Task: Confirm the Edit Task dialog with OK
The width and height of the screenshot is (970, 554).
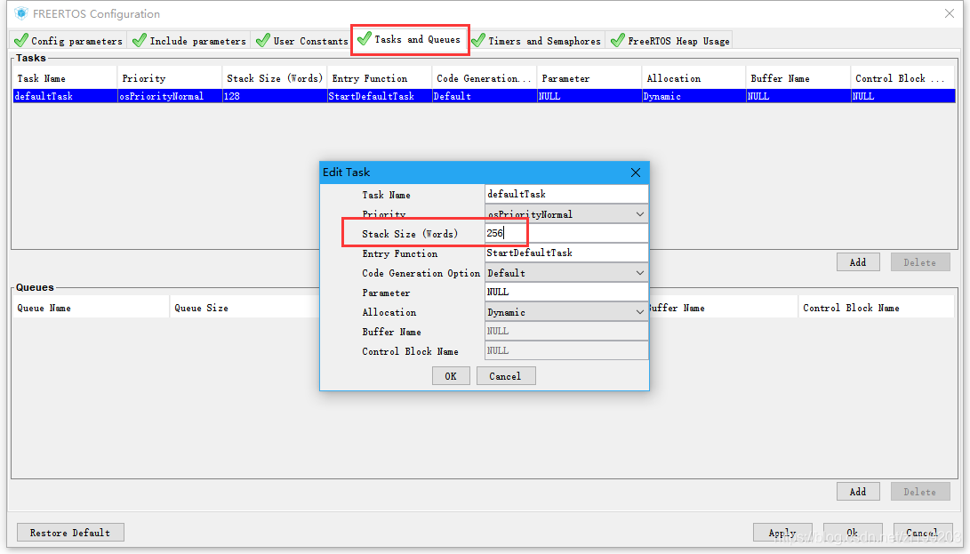Action: (x=451, y=376)
